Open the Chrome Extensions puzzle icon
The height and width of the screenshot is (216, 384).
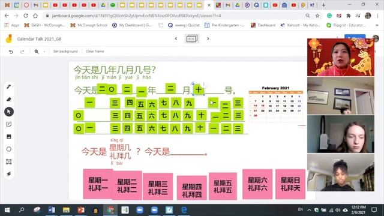(348, 16)
